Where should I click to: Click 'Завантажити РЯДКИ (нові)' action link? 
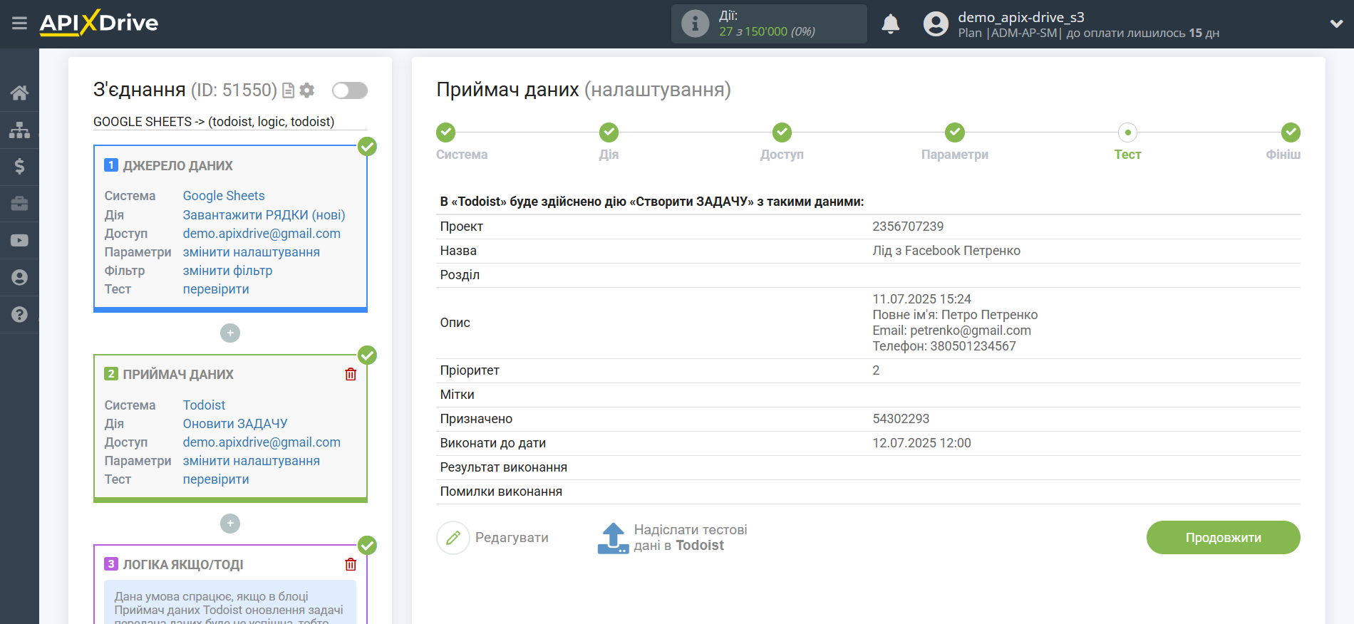pyautogui.click(x=264, y=215)
